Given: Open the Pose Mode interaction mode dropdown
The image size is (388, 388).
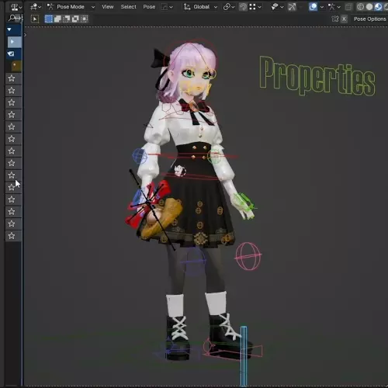Looking at the screenshot, I should point(71,7).
